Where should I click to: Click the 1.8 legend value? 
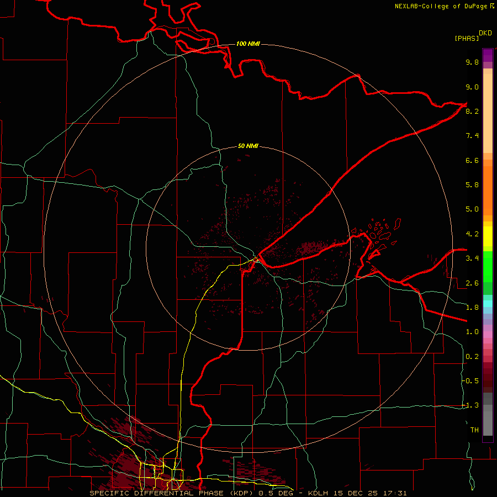pyautogui.click(x=472, y=308)
